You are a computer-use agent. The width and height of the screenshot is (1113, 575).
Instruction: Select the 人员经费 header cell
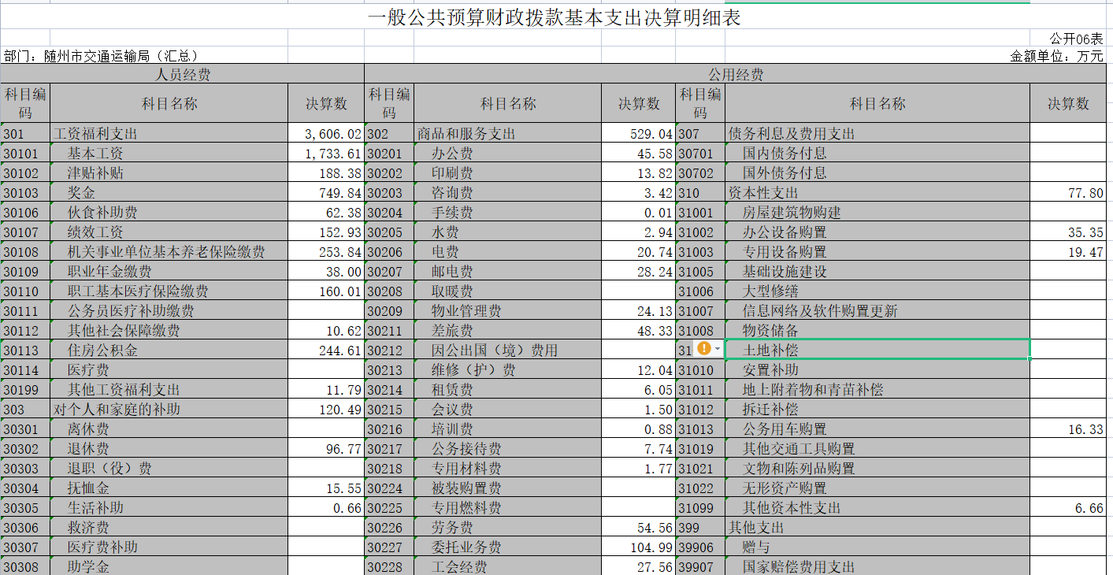tap(182, 74)
